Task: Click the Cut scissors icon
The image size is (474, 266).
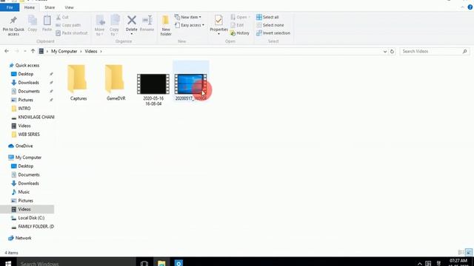Action: (x=59, y=17)
